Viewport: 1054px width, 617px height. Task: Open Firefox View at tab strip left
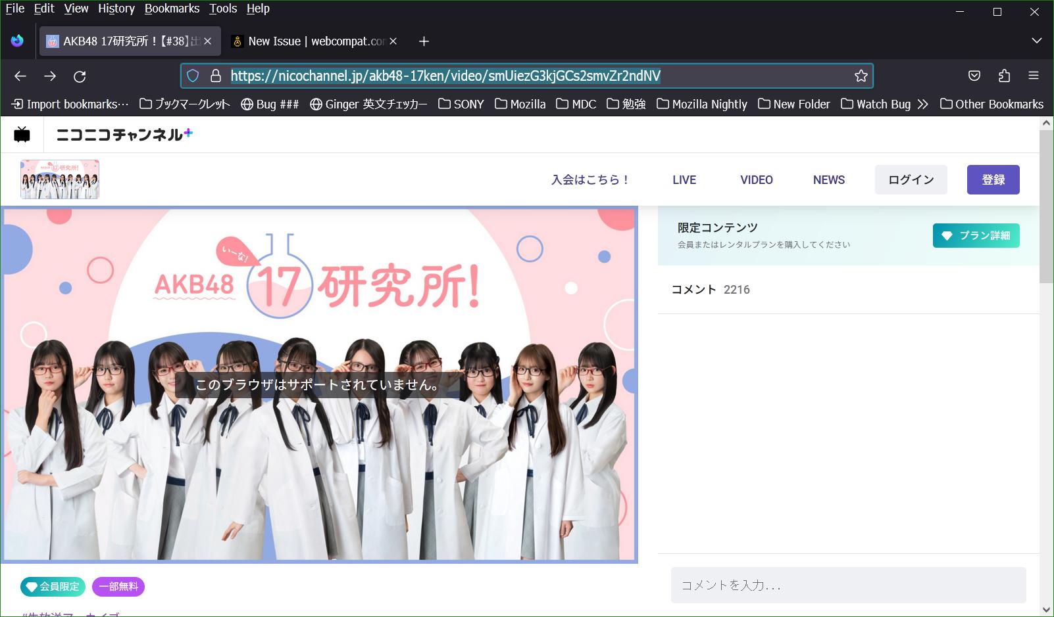click(17, 41)
